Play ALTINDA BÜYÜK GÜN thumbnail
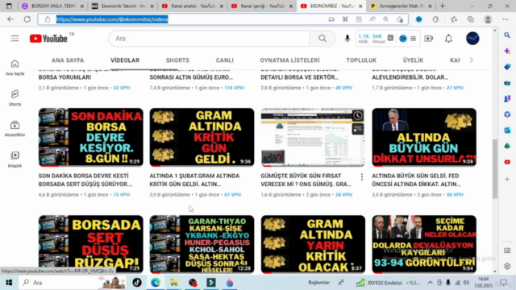 pos(424,137)
